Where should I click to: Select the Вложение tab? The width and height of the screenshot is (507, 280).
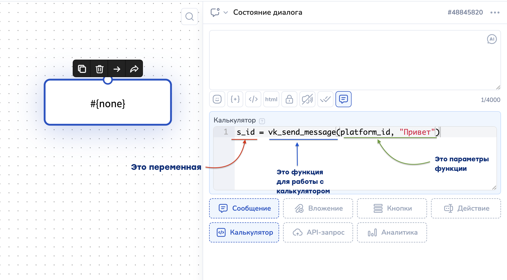318,208
